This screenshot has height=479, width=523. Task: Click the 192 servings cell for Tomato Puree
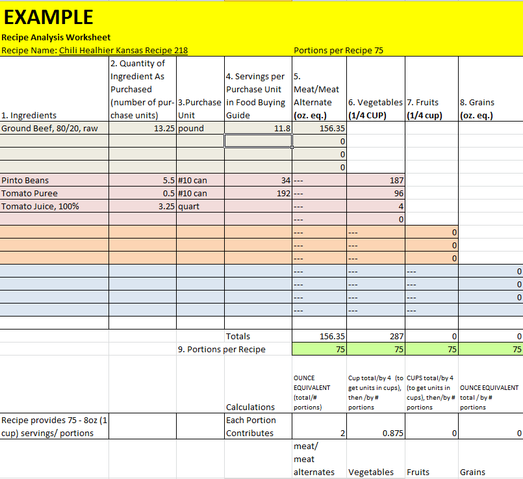[x=259, y=193]
